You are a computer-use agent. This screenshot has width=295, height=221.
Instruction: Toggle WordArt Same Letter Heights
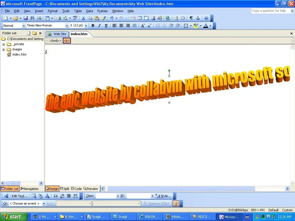point(56,196)
